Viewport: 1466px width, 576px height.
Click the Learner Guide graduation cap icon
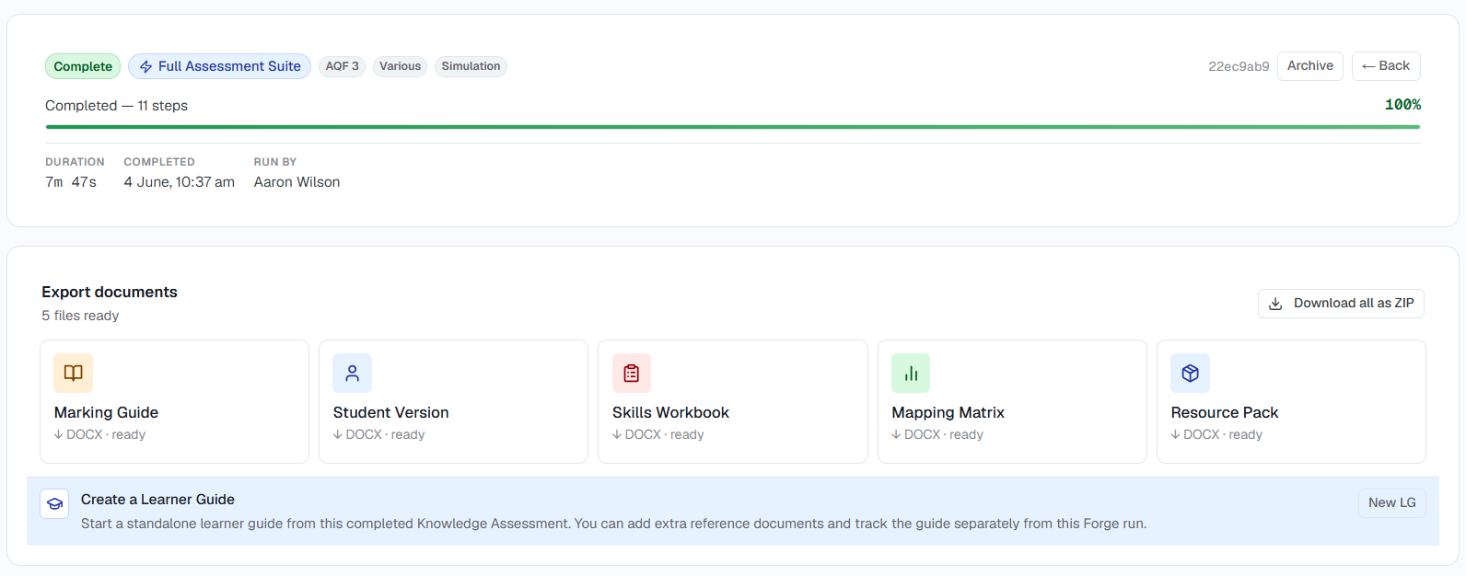[x=54, y=503]
